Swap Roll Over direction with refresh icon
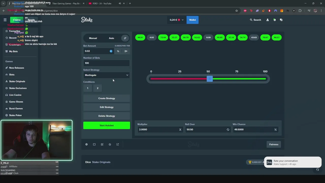This screenshot has height=183, width=325. pos(228,130)
